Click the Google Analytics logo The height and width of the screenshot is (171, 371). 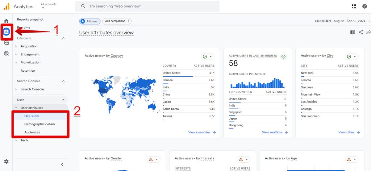[x=7, y=7]
